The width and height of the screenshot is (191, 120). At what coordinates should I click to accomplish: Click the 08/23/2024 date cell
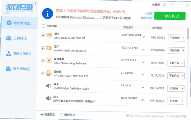coord(158,38)
